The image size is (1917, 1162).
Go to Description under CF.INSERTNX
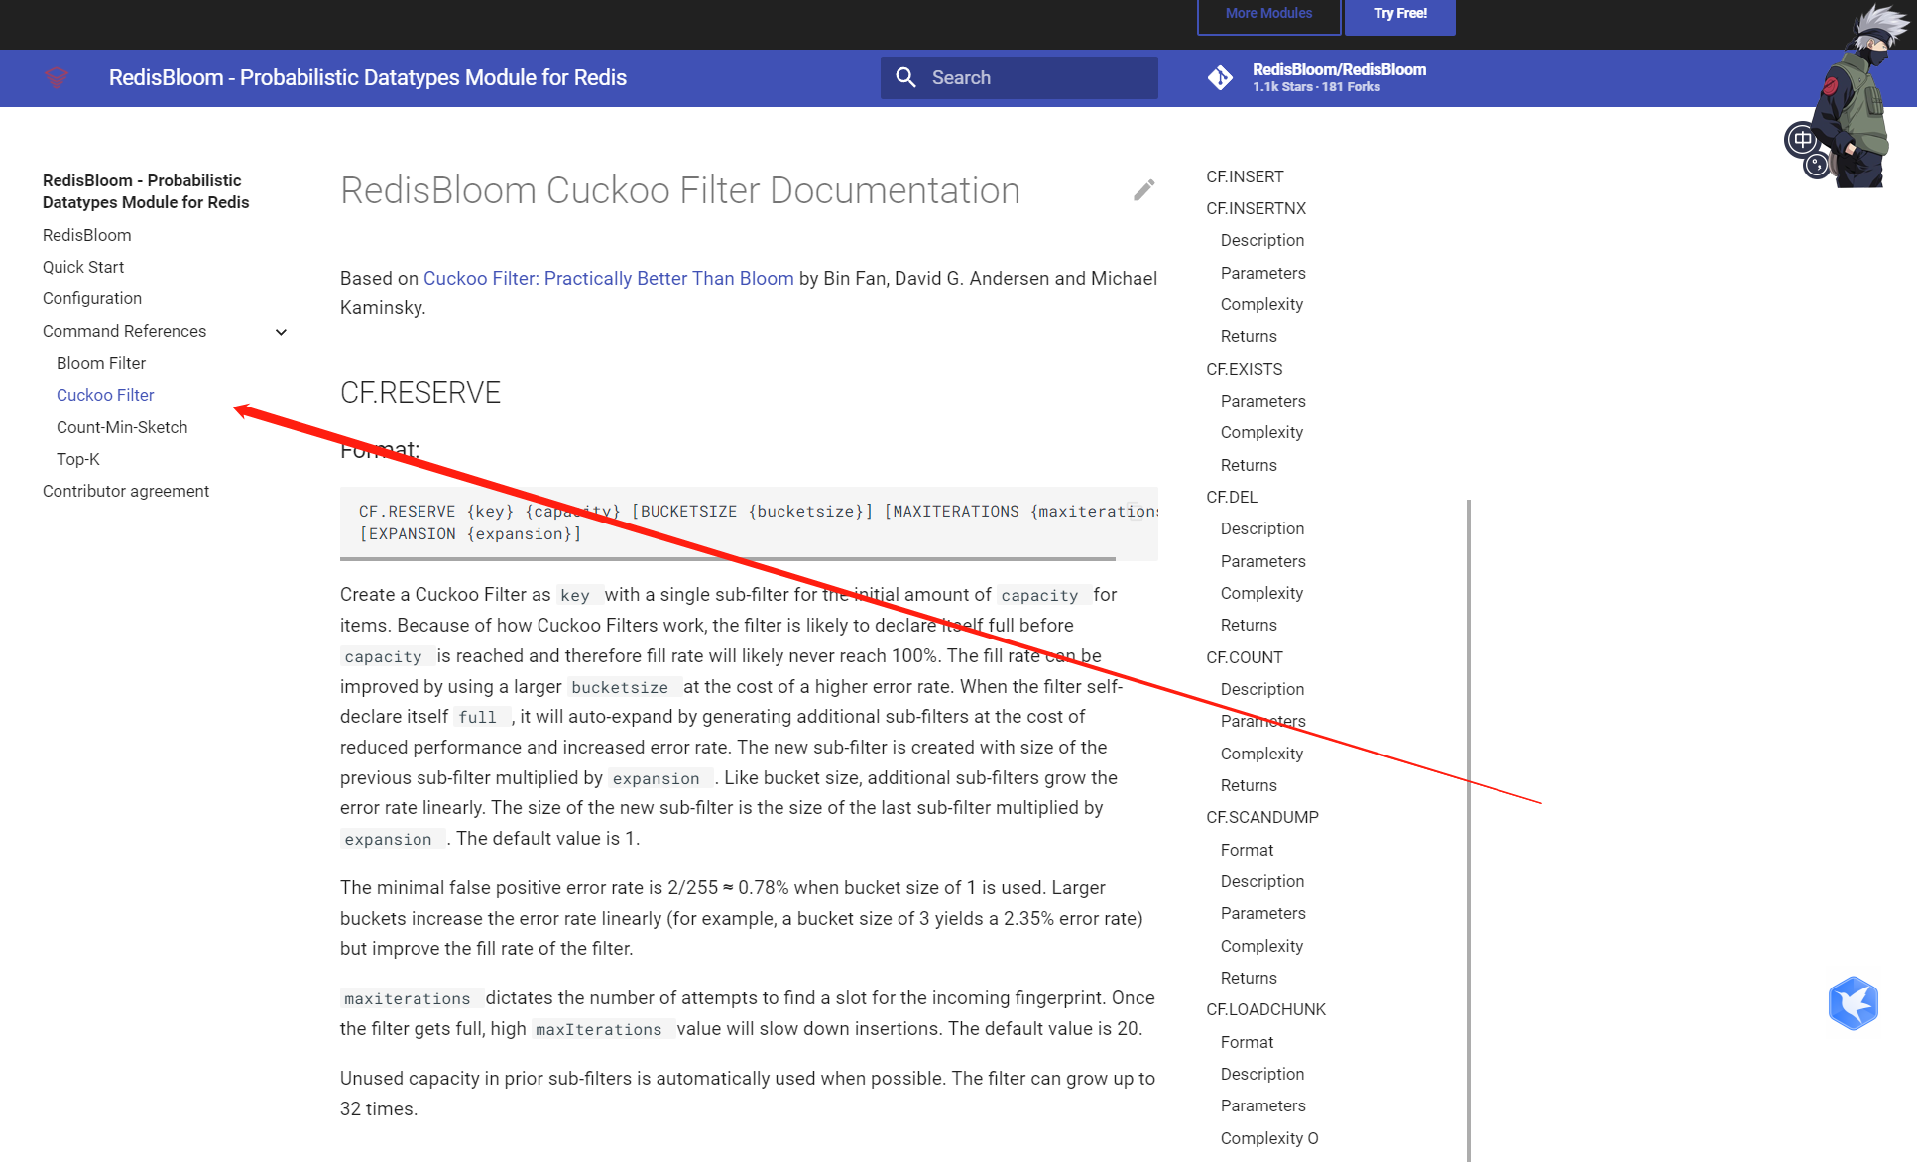(x=1262, y=240)
